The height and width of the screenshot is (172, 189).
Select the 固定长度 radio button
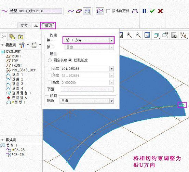point(50,60)
